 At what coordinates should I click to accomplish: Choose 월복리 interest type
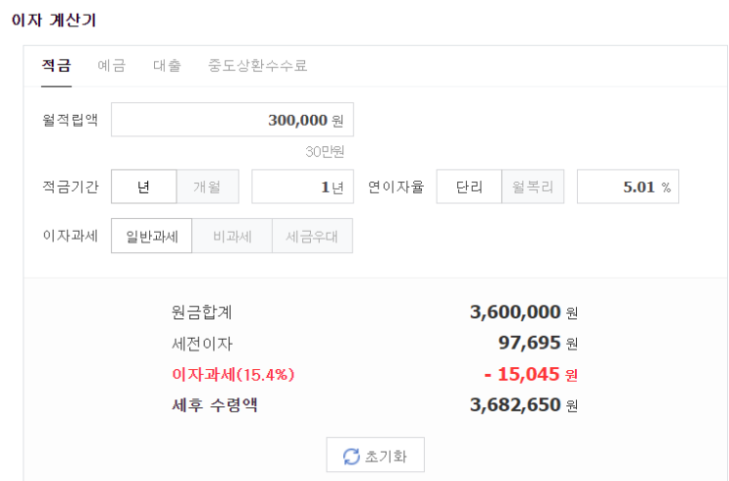tap(533, 187)
